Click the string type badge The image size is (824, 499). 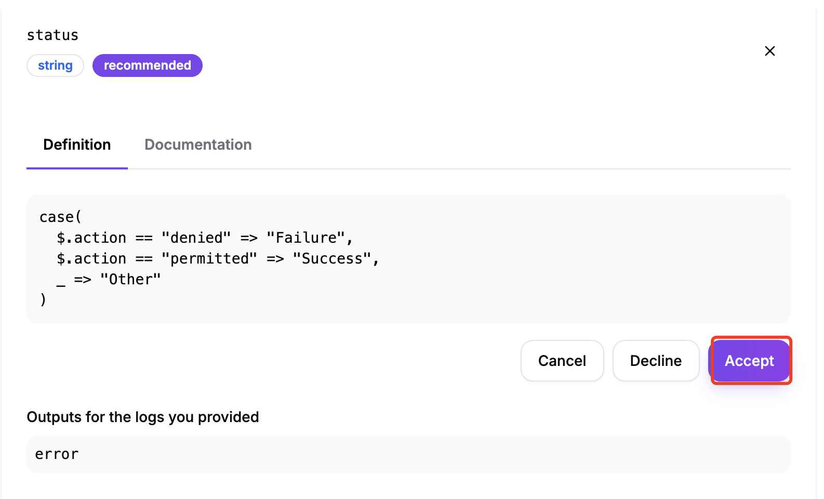coord(55,65)
